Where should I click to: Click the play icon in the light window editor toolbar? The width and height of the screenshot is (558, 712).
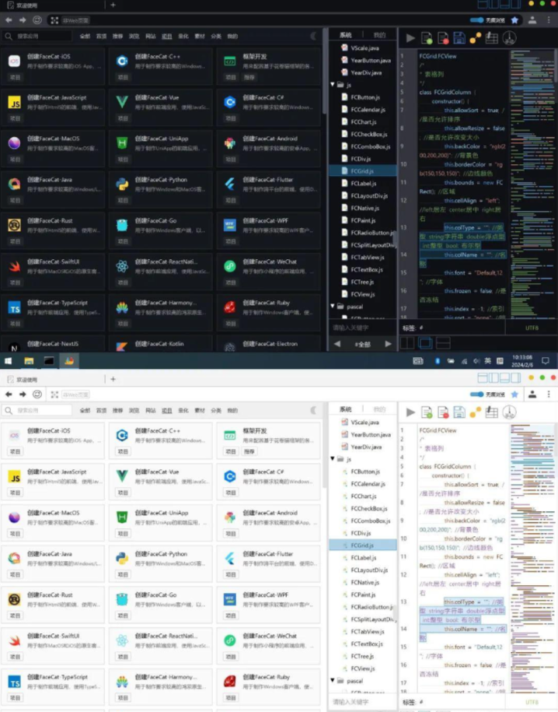[410, 412]
